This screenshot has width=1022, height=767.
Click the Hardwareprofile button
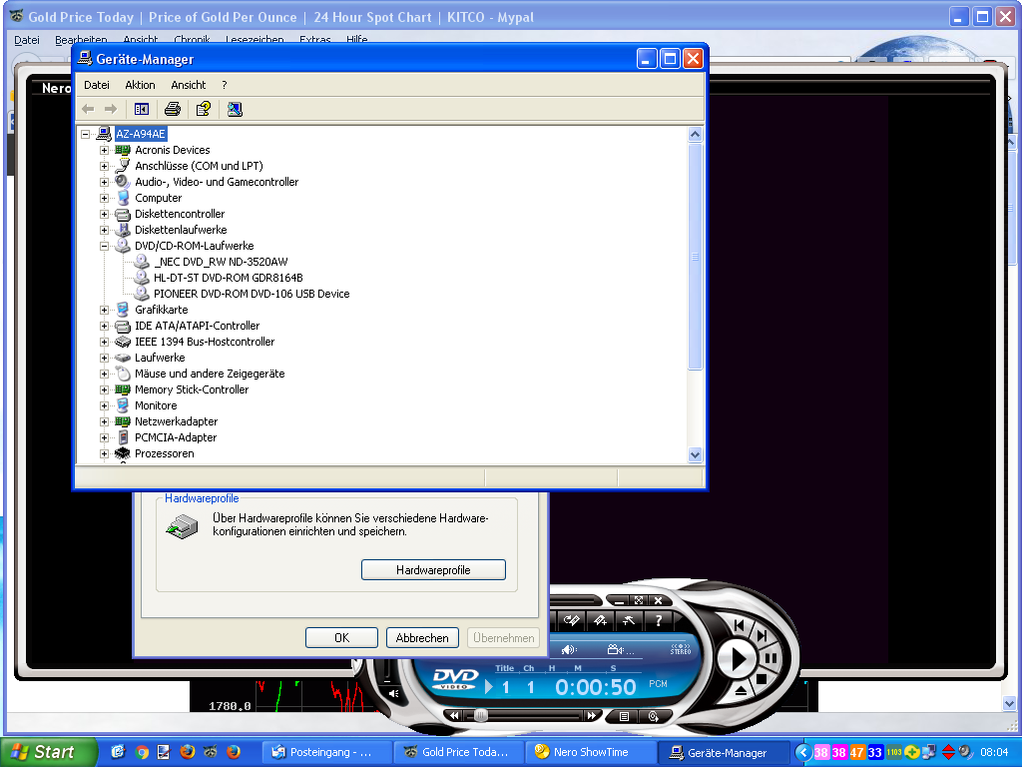tap(433, 570)
